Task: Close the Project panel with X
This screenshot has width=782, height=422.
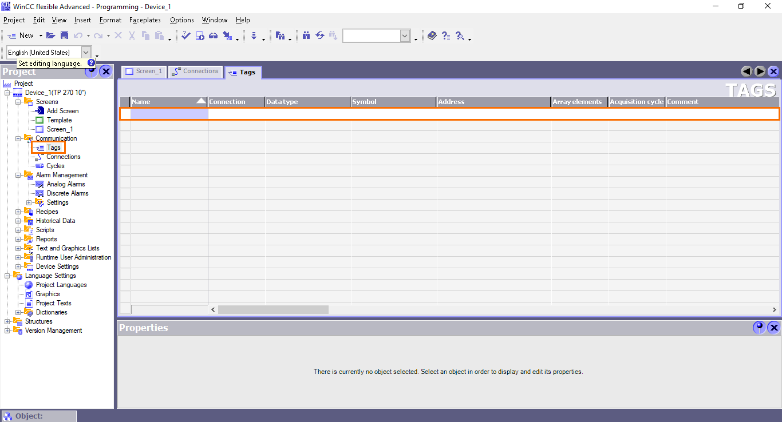Action: tap(106, 71)
